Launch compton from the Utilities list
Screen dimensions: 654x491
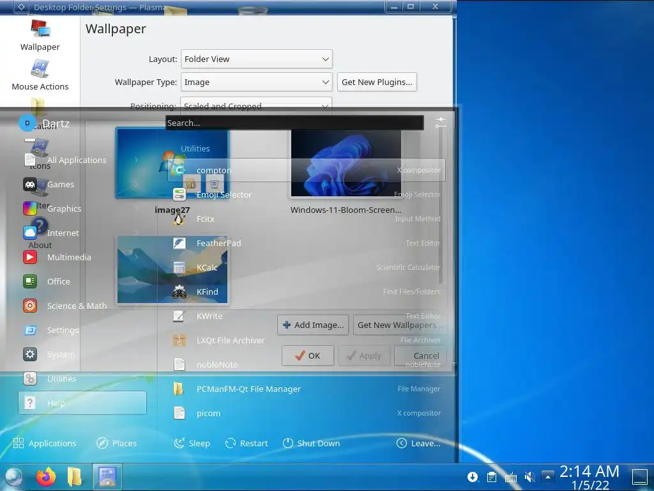[307, 170]
